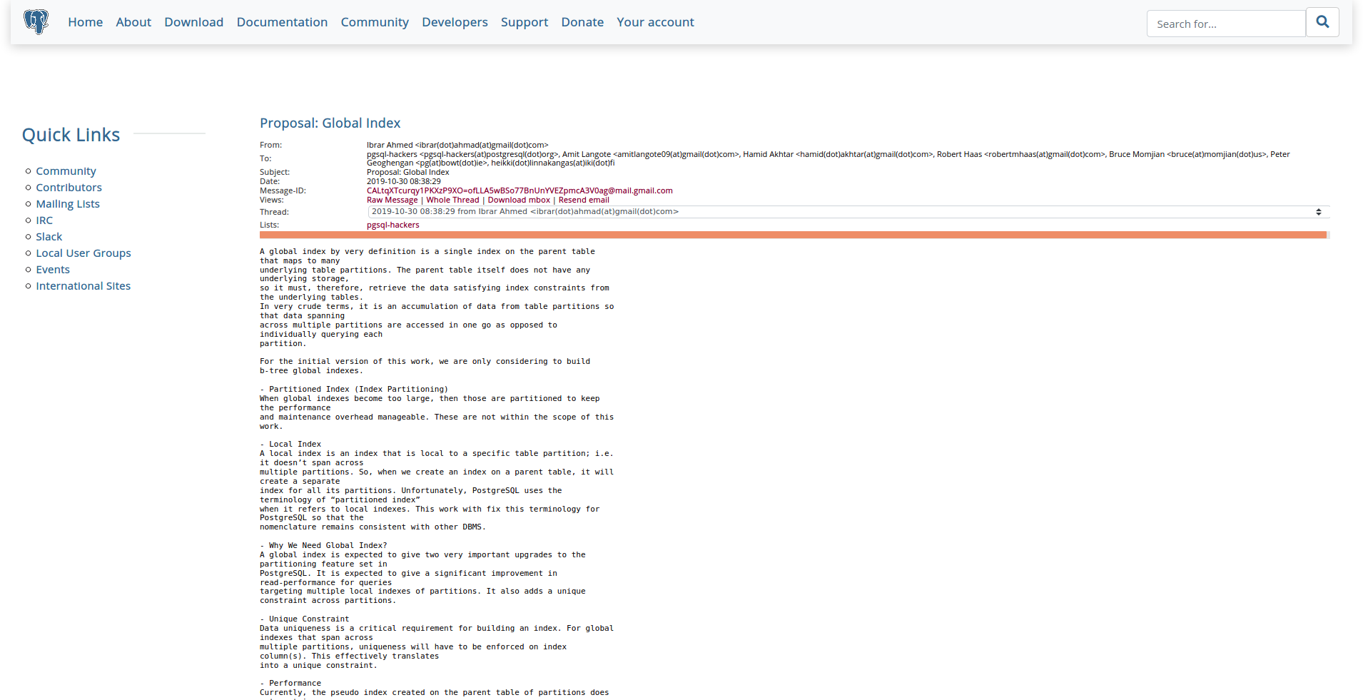
Task: Expand the Thread dropdown selector
Action: tap(848, 212)
